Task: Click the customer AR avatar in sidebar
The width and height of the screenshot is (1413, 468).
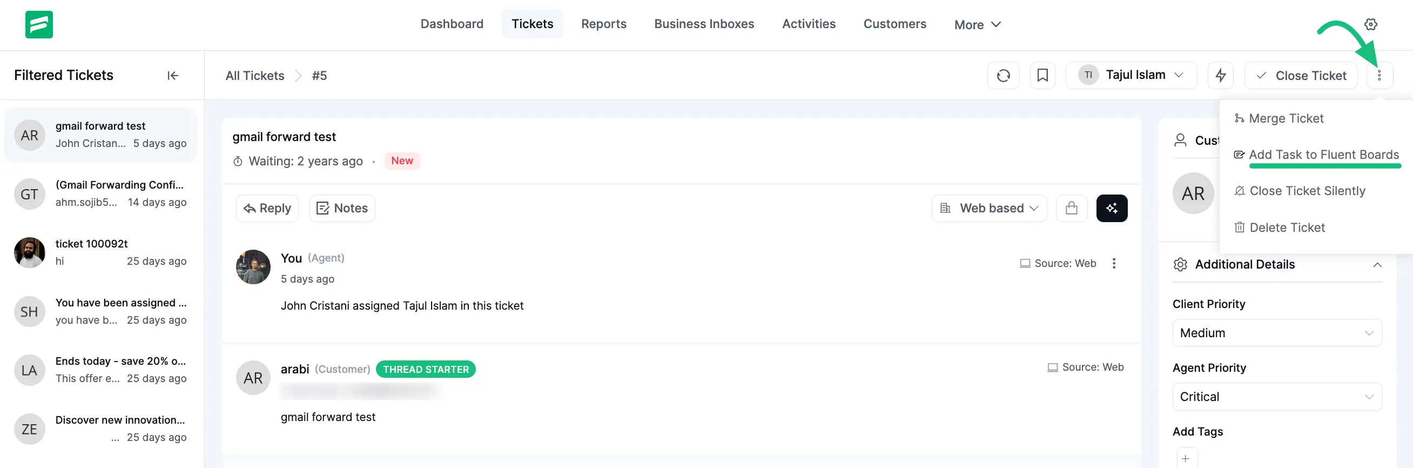Action: click(x=1193, y=193)
